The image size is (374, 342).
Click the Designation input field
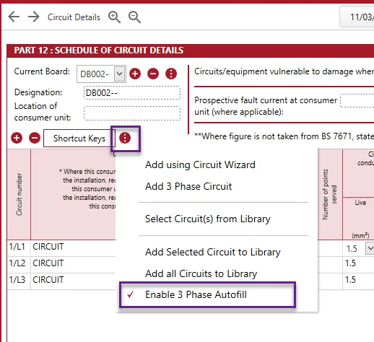click(132, 93)
